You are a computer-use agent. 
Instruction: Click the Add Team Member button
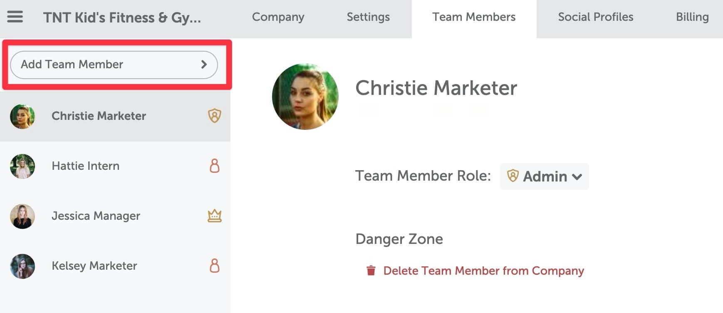tap(114, 65)
